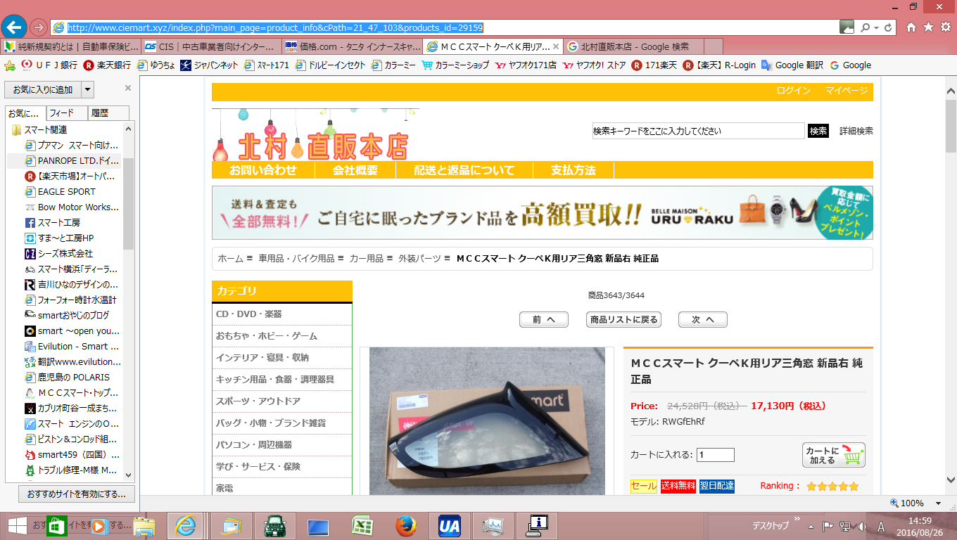Open the Excel taskbar icon
This screenshot has width=957, height=540.
(362, 526)
